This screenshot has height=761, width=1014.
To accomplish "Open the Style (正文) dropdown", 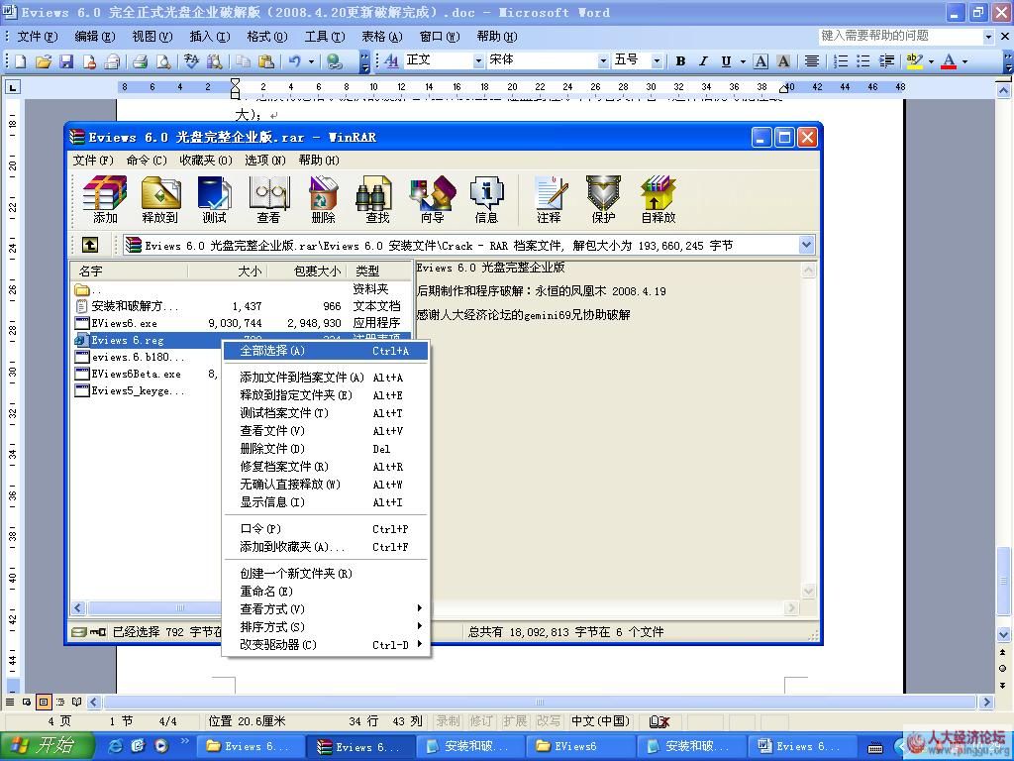I will (x=478, y=60).
